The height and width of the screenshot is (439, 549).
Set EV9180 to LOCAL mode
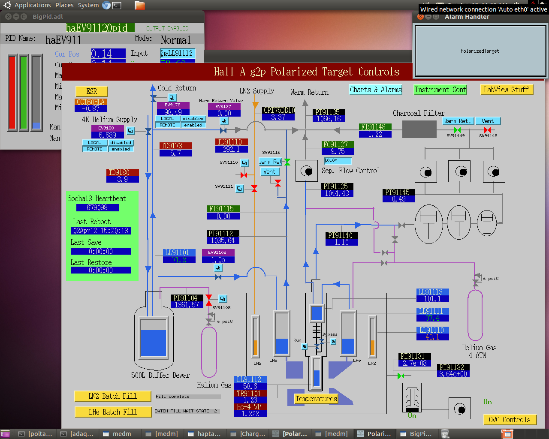click(94, 143)
